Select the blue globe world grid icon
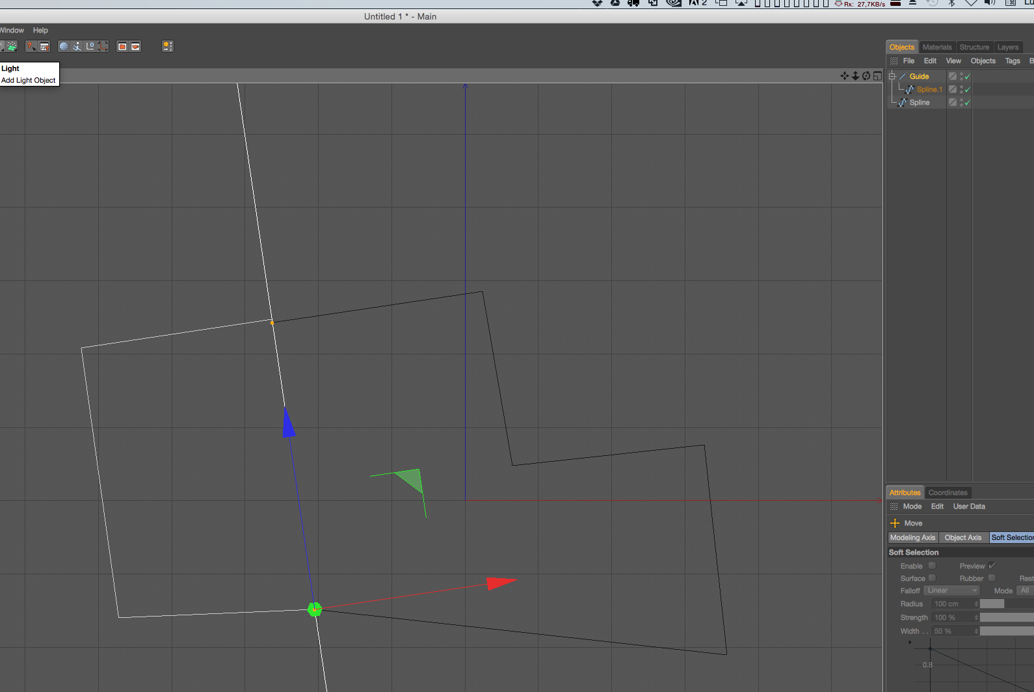The height and width of the screenshot is (692, 1034). tap(64, 46)
